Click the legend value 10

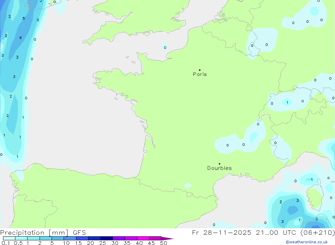[x=66, y=243]
